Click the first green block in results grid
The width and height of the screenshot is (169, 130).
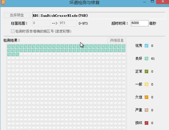(x=9, y=46)
